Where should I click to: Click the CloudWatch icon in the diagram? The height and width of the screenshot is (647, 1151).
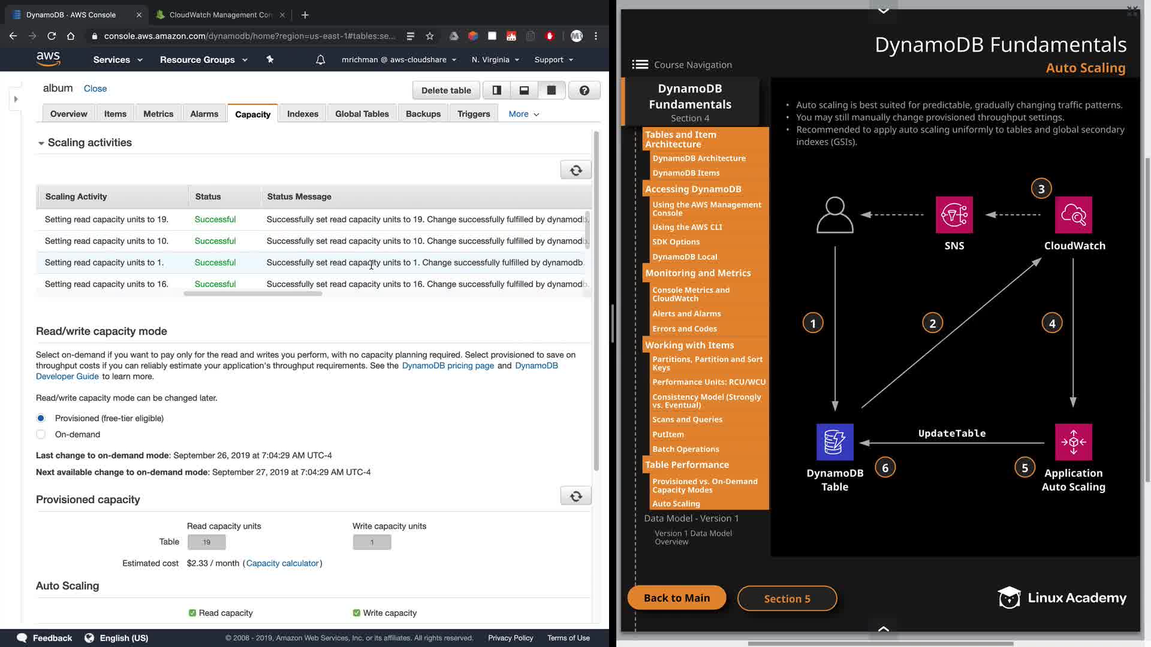1073,214
